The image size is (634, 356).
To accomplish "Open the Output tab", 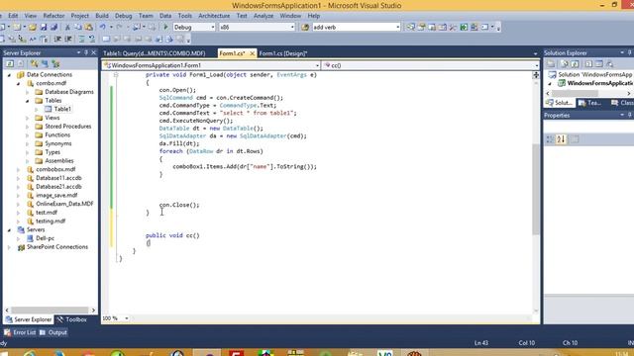I will [x=53, y=332].
